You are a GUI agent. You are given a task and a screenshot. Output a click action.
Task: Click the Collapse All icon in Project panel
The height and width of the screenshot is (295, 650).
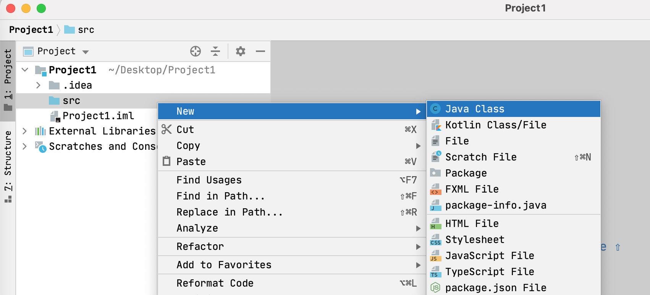coord(215,51)
